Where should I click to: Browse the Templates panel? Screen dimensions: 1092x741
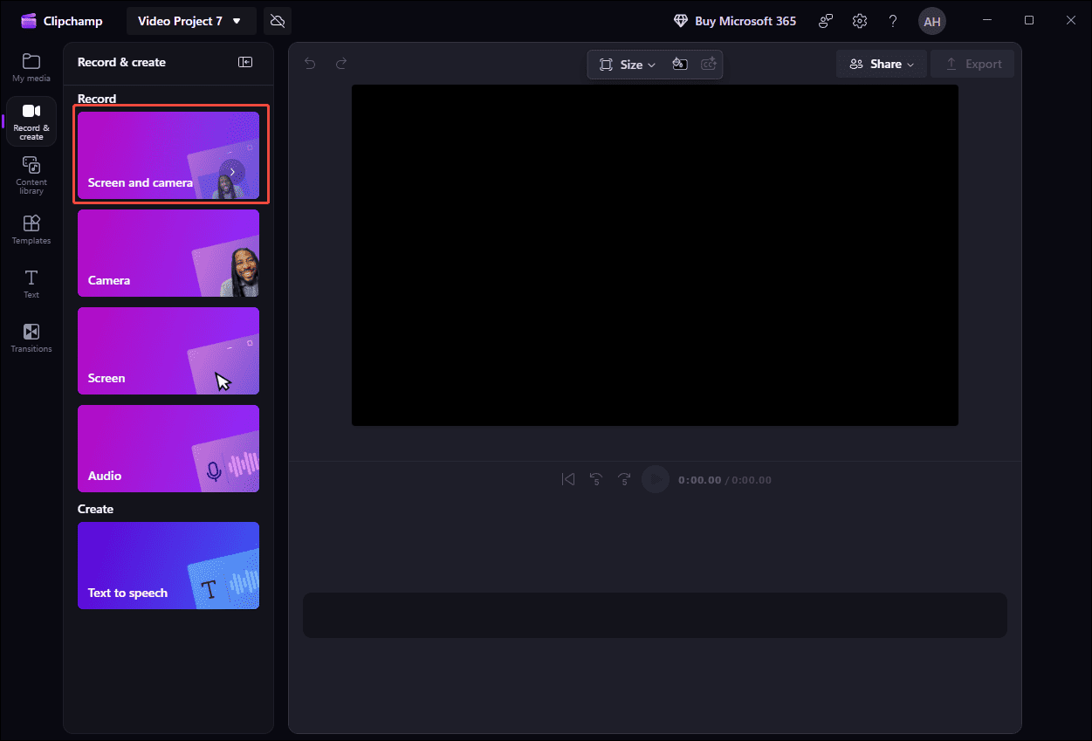[31, 229]
